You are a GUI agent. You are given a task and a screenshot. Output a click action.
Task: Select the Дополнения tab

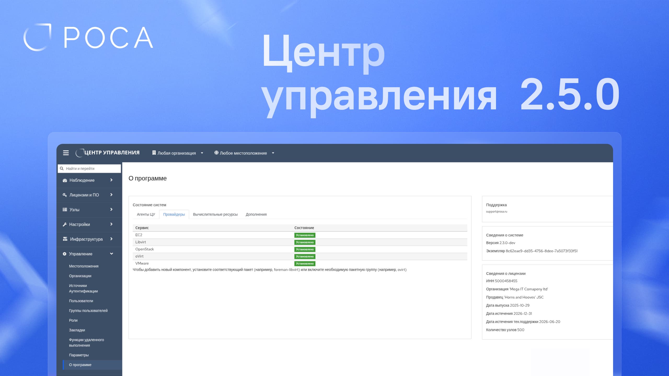coord(256,214)
